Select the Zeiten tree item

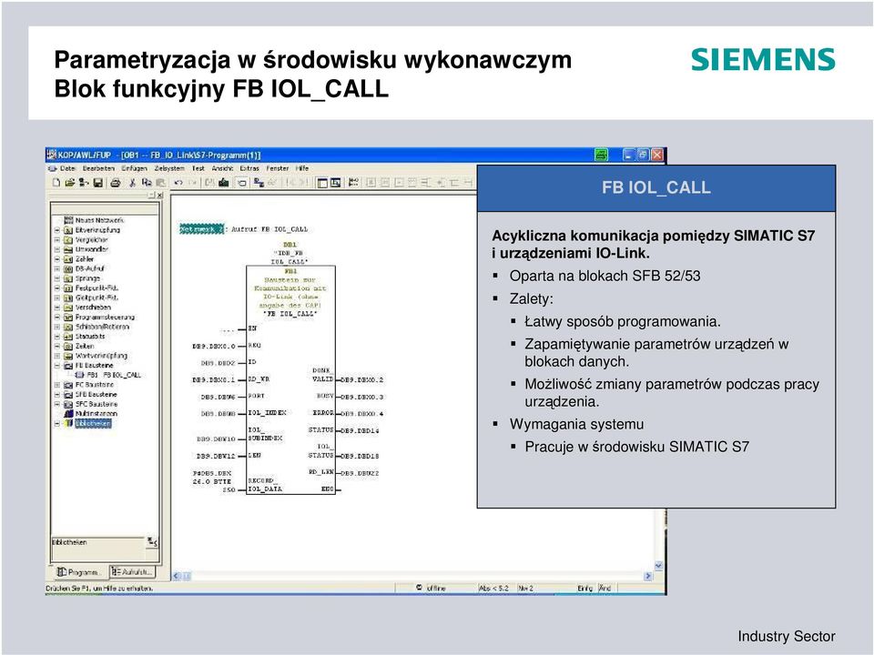click(85, 346)
